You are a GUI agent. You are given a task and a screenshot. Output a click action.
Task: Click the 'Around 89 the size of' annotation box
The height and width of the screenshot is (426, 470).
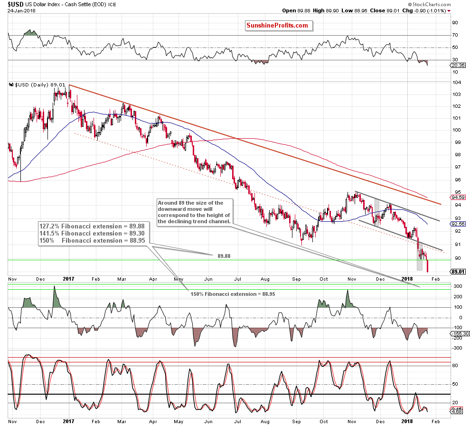[195, 212]
